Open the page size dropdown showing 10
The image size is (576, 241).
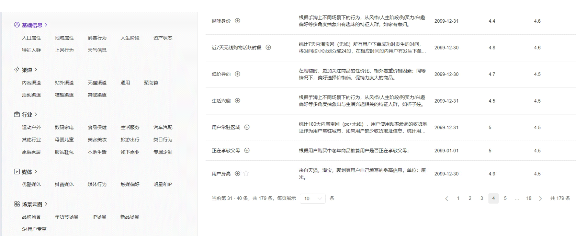pyautogui.click(x=312, y=198)
